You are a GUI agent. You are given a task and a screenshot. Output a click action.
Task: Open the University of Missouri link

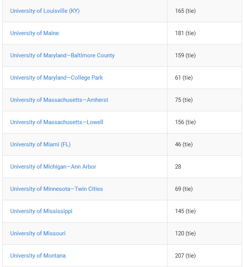tap(38, 233)
